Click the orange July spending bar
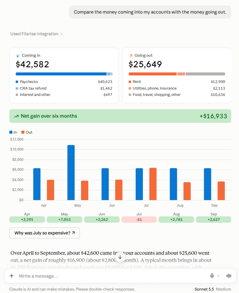The width and height of the screenshot is (239, 293). click(153, 184)
